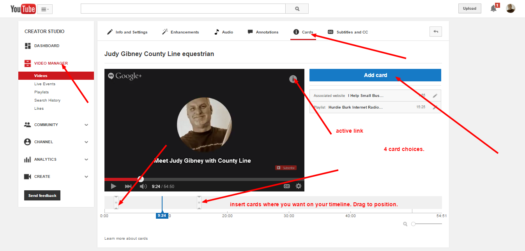Click the card info icon on video
The width and height of the screenshot is (525, 251).
(293, 79)
